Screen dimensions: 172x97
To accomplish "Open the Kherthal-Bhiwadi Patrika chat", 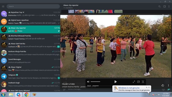I will pos(30,37).
